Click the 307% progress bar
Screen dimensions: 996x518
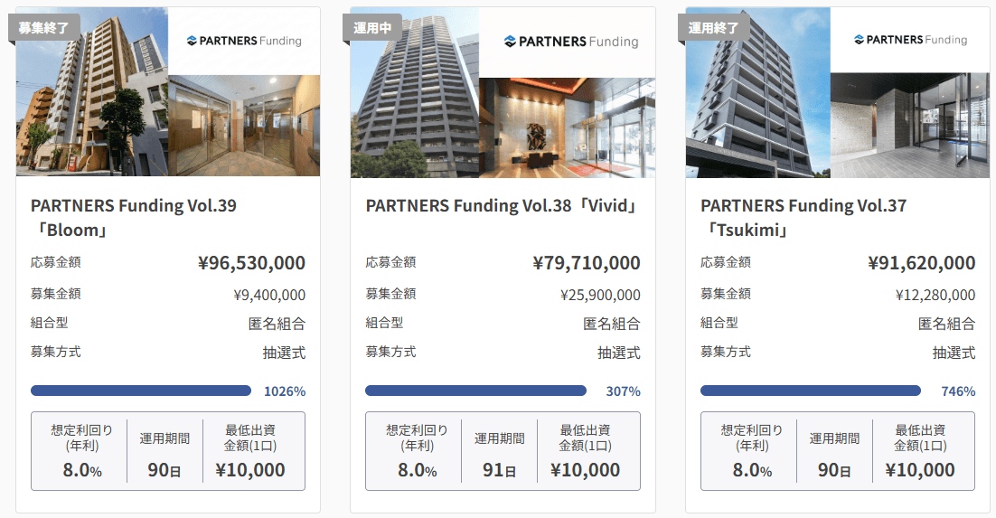(x=475, y=391)
